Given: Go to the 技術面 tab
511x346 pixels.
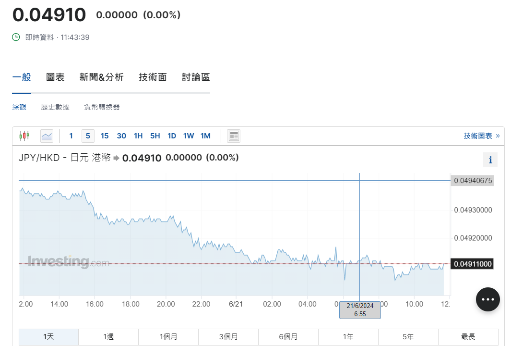Looking at the screenshot, I should (153, 77).
